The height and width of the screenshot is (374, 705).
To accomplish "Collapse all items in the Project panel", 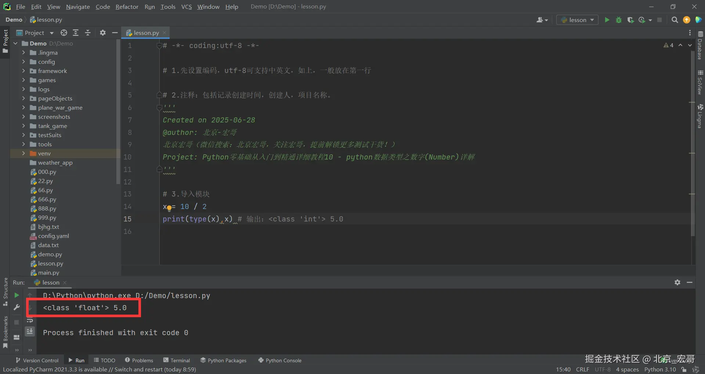I will click(88, 33).
